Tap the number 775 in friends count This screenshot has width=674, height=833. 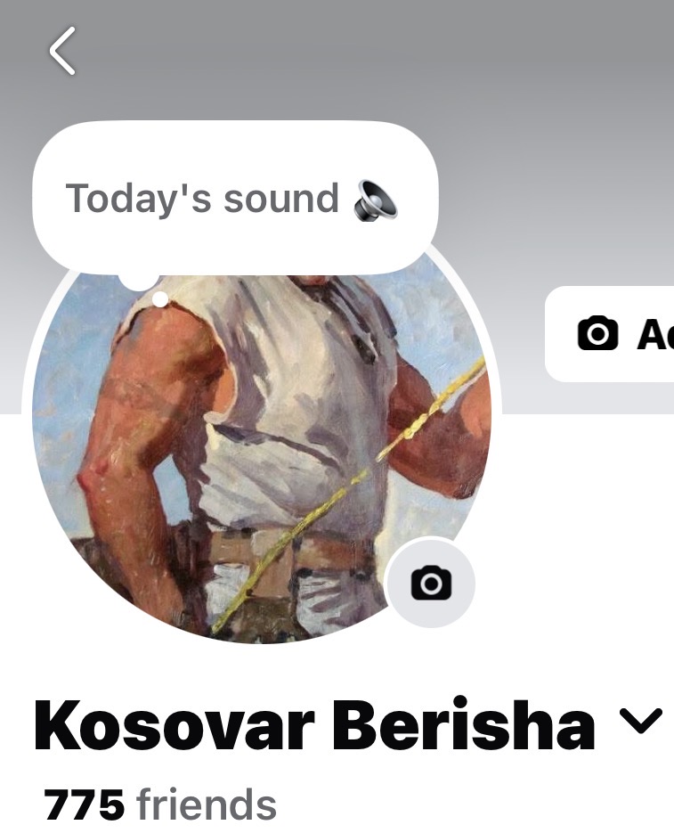pos(85,804)
